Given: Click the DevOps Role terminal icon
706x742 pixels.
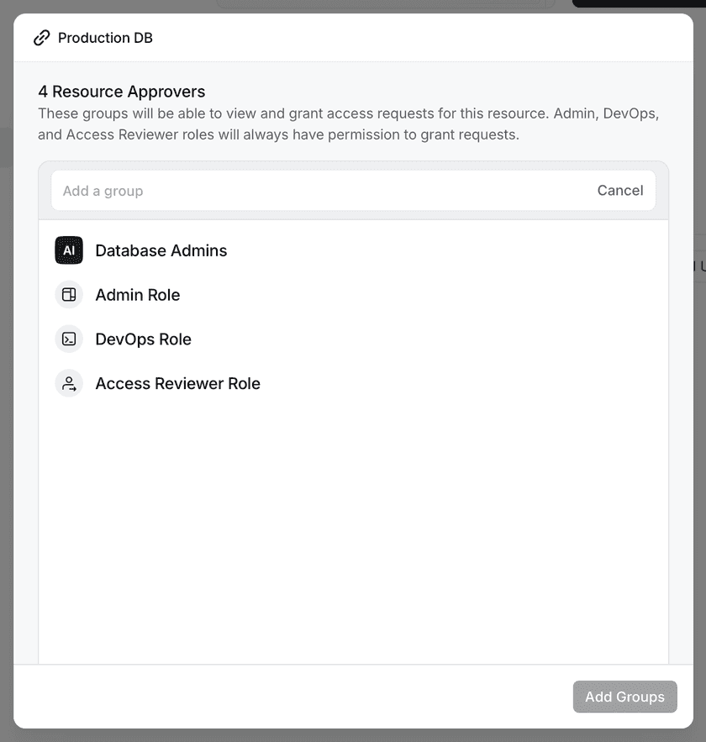Looking at the screenshot, I should click(x=69, y=339).
